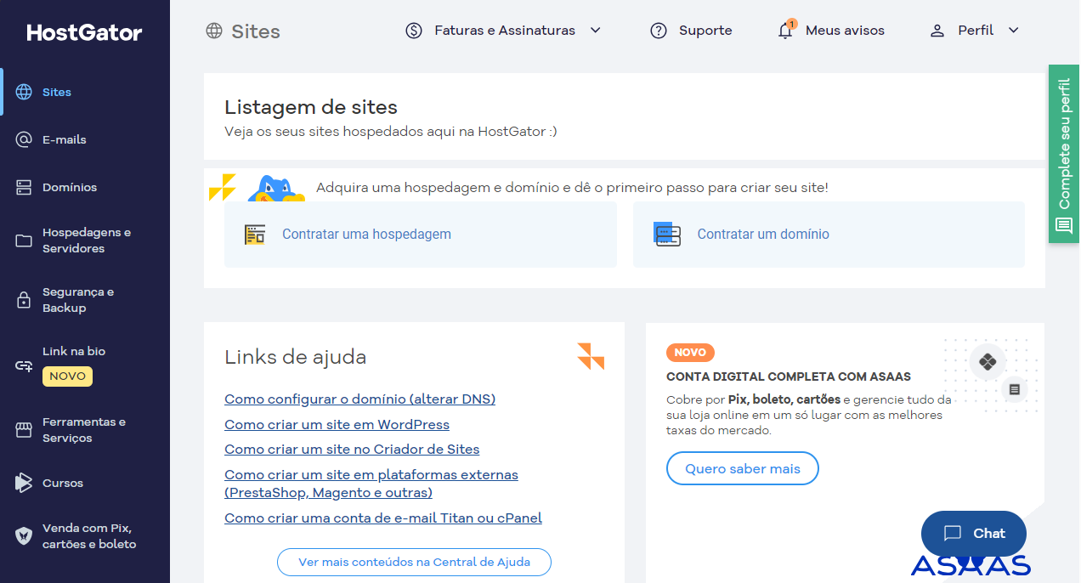This screenshot has height=583, width=1081.
Task: Click the document icon in the ASAAS banner
Action: tap(1014, 390)
